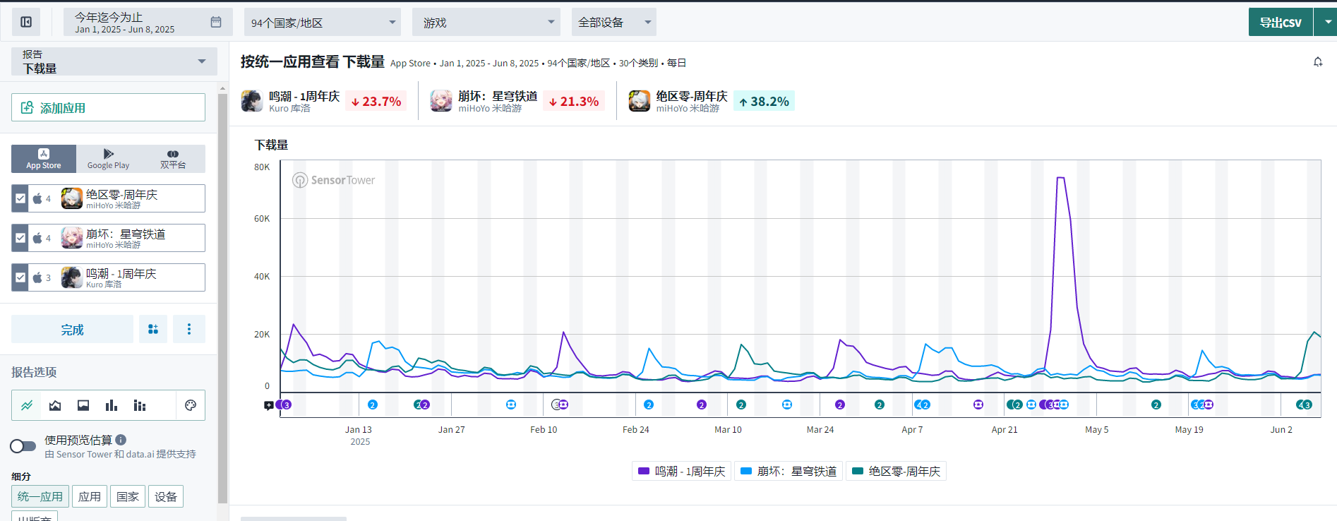Click the 导出CSV button
The image size is (1337, 521).
coord(1281,22)
